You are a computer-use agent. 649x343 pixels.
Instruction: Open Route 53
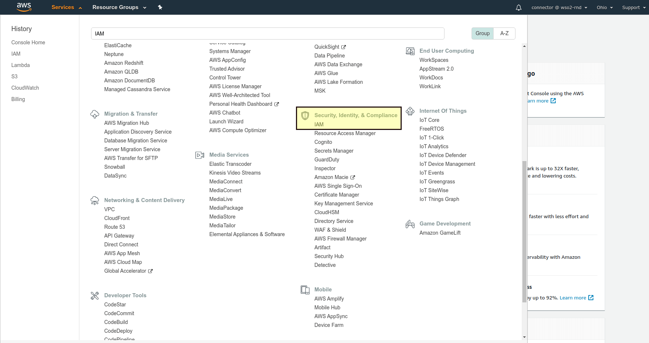115,227
